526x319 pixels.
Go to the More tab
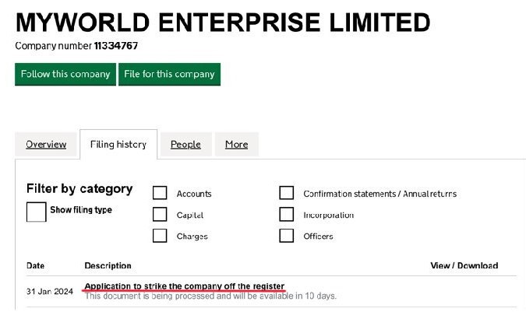click(236, 144)
